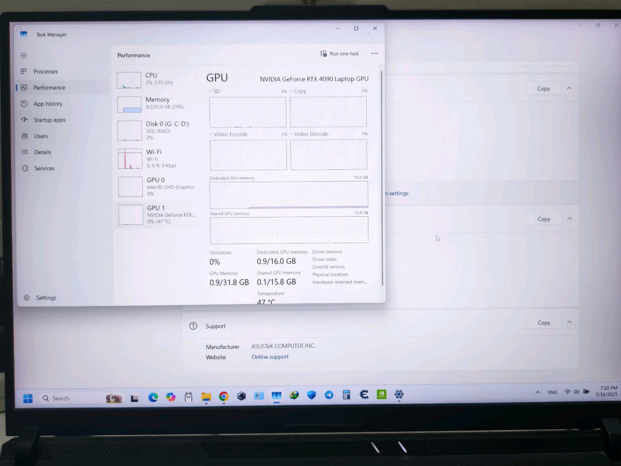
Task: Open the dark cube app icon on taskbar
Action: click(x=241, y=396)
